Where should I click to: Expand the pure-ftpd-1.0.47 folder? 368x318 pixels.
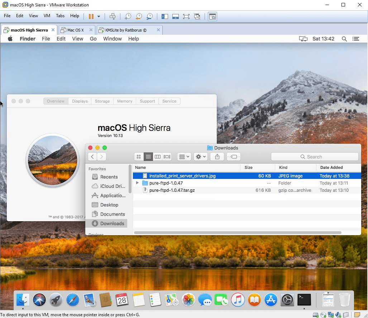coord(137,183)
